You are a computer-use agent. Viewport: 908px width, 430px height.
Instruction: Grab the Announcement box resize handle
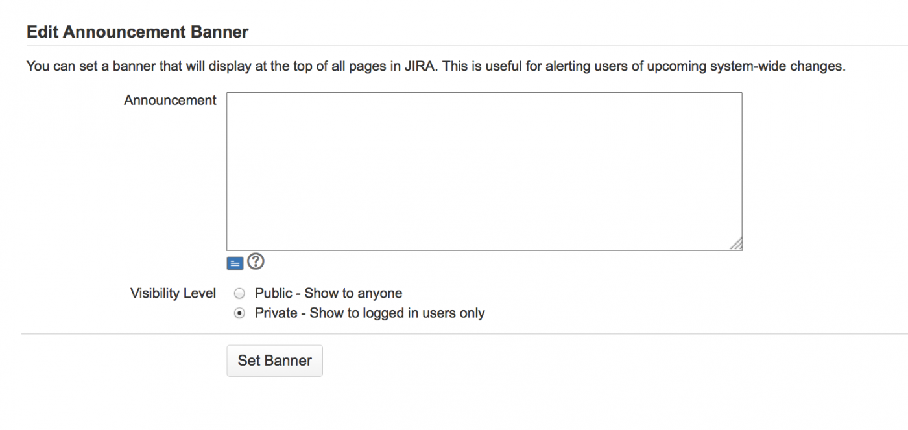point(737,245)
